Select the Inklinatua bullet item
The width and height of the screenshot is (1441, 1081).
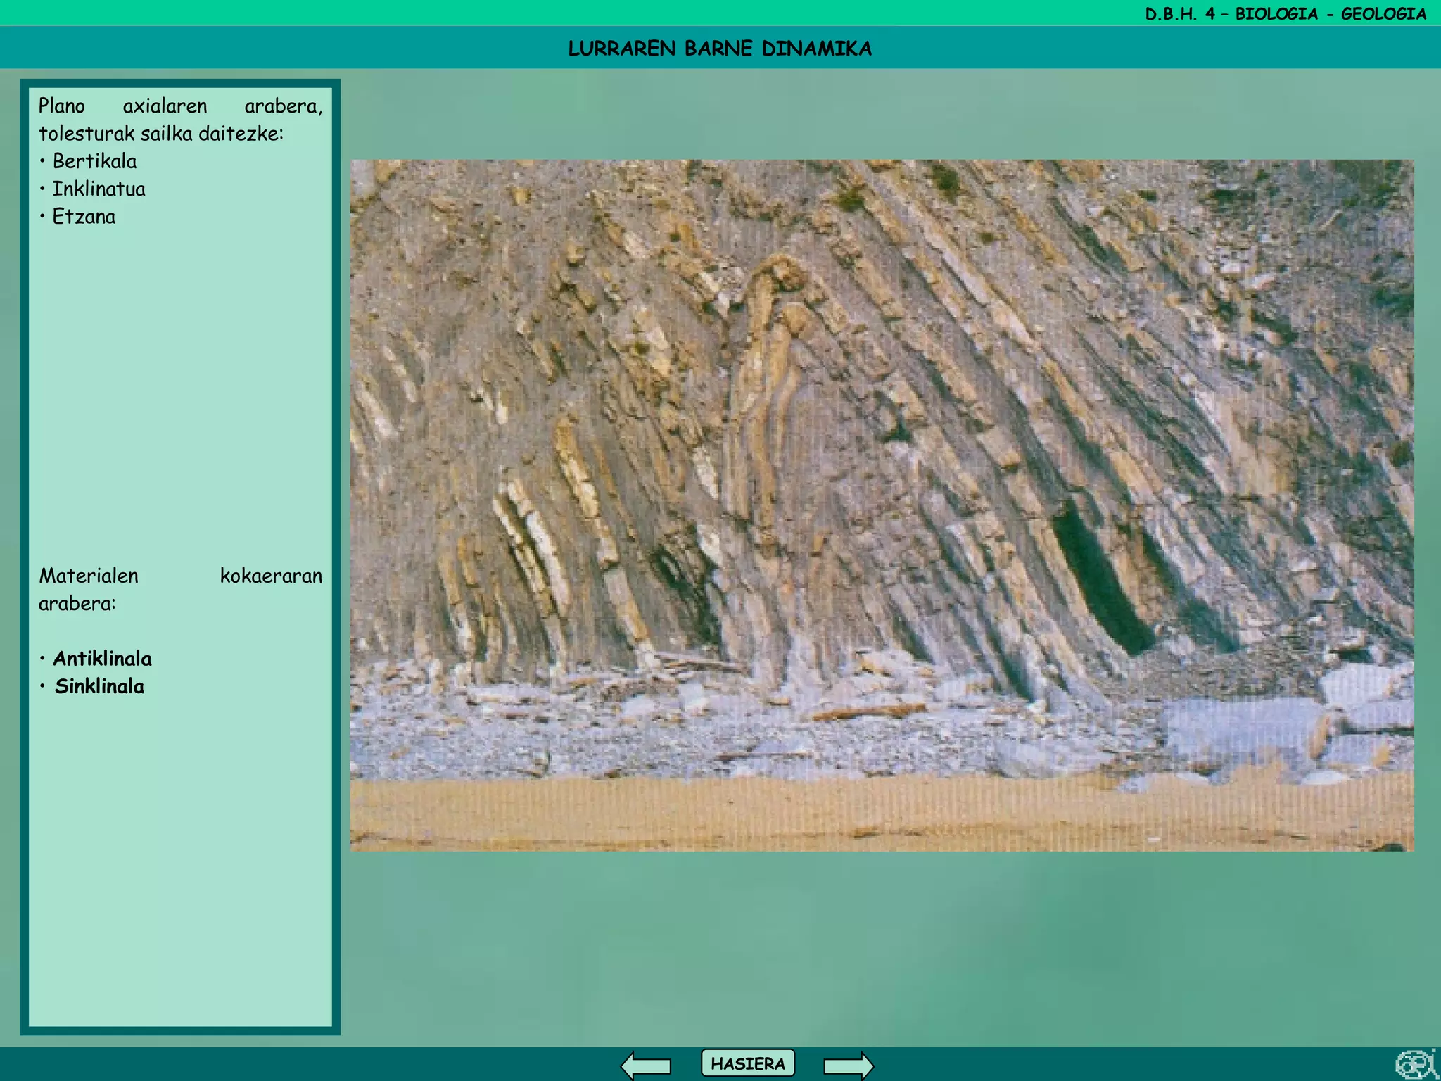coord(99,189)
